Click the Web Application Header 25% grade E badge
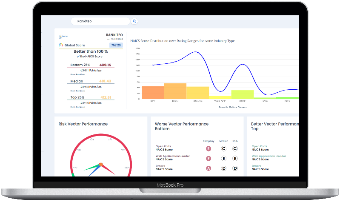 coord(235,158)
